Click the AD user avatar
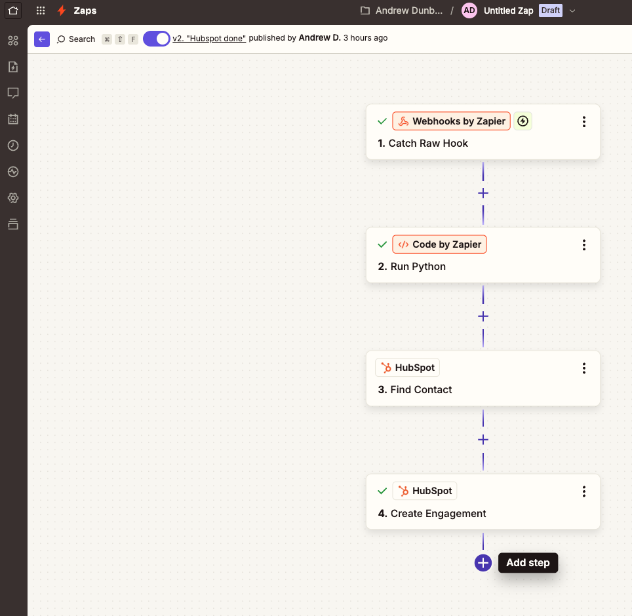The image size is (632, 616). click(469, 10)
